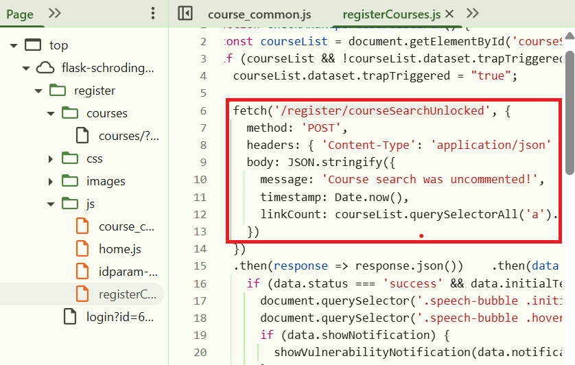Collapse the top frame node arrow
This screenshot has width=575, height=365.
[x=14, y=46]
